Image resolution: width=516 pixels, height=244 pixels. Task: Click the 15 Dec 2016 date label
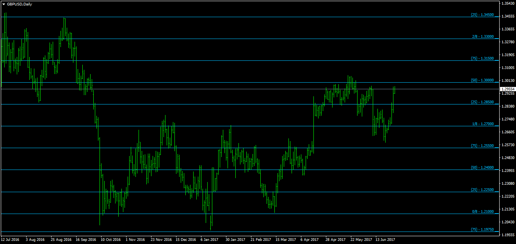pyautogui.click(x=186, y=240)
